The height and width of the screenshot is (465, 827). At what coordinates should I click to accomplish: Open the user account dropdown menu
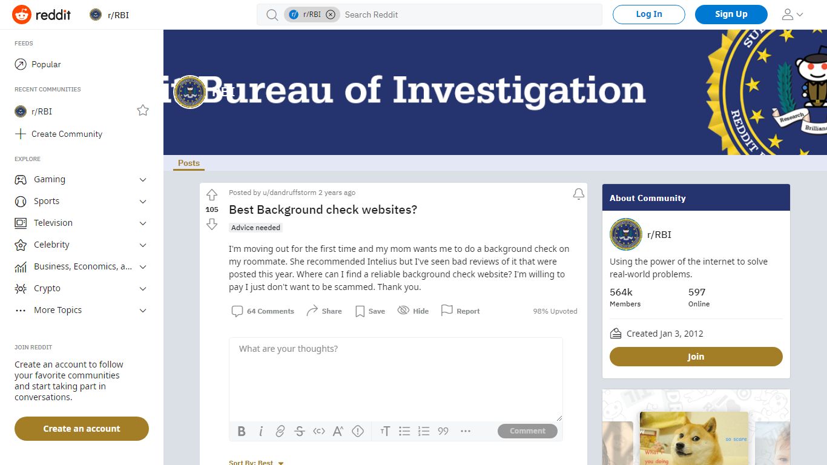coord(792,15)
